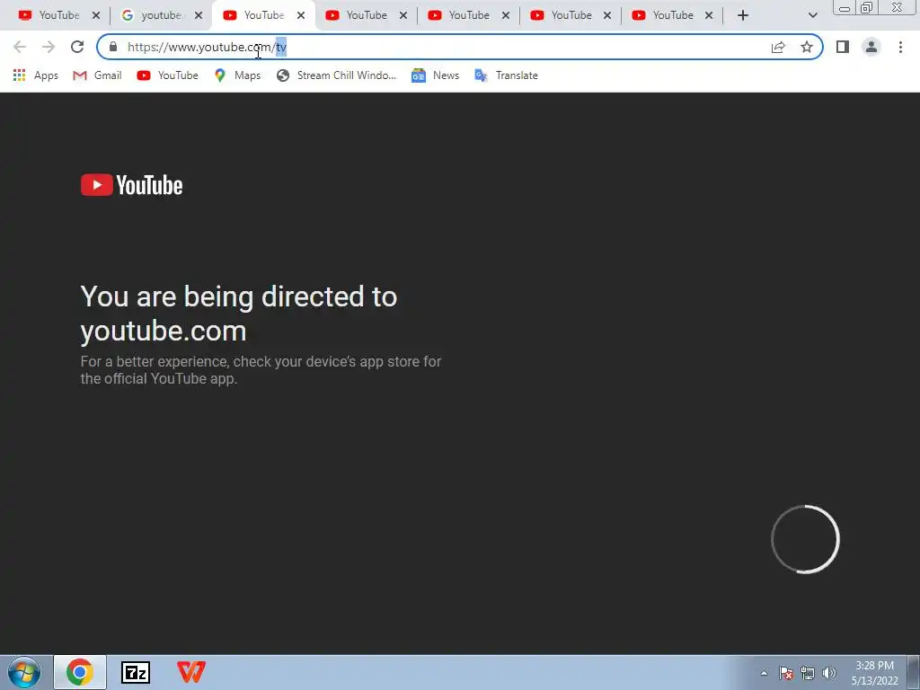This screenshot has width=920, height=690.
Task: Open Chrome's three-dot menu
Action: click(900, 47)
